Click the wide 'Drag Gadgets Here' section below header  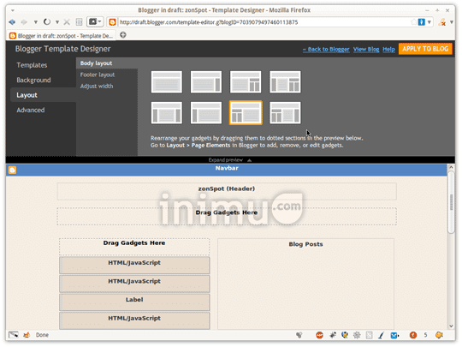(227, 216)
